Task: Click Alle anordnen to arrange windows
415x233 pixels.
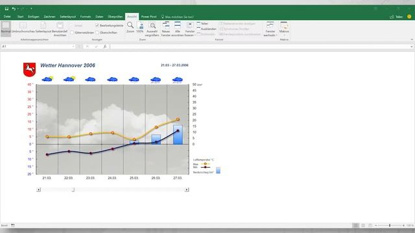Action: (177, 29)
